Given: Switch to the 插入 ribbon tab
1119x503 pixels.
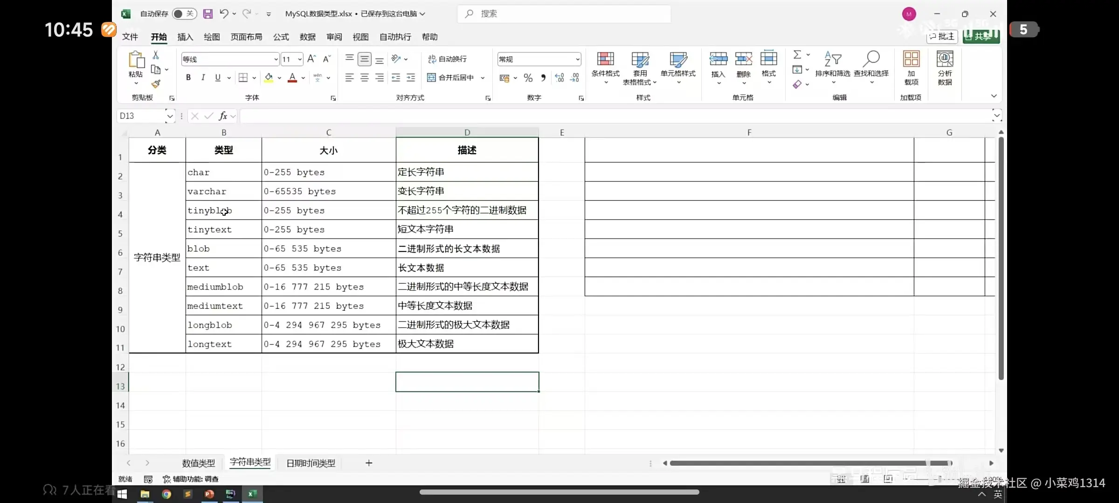Looking at the screenshot, I should (185, 37).
